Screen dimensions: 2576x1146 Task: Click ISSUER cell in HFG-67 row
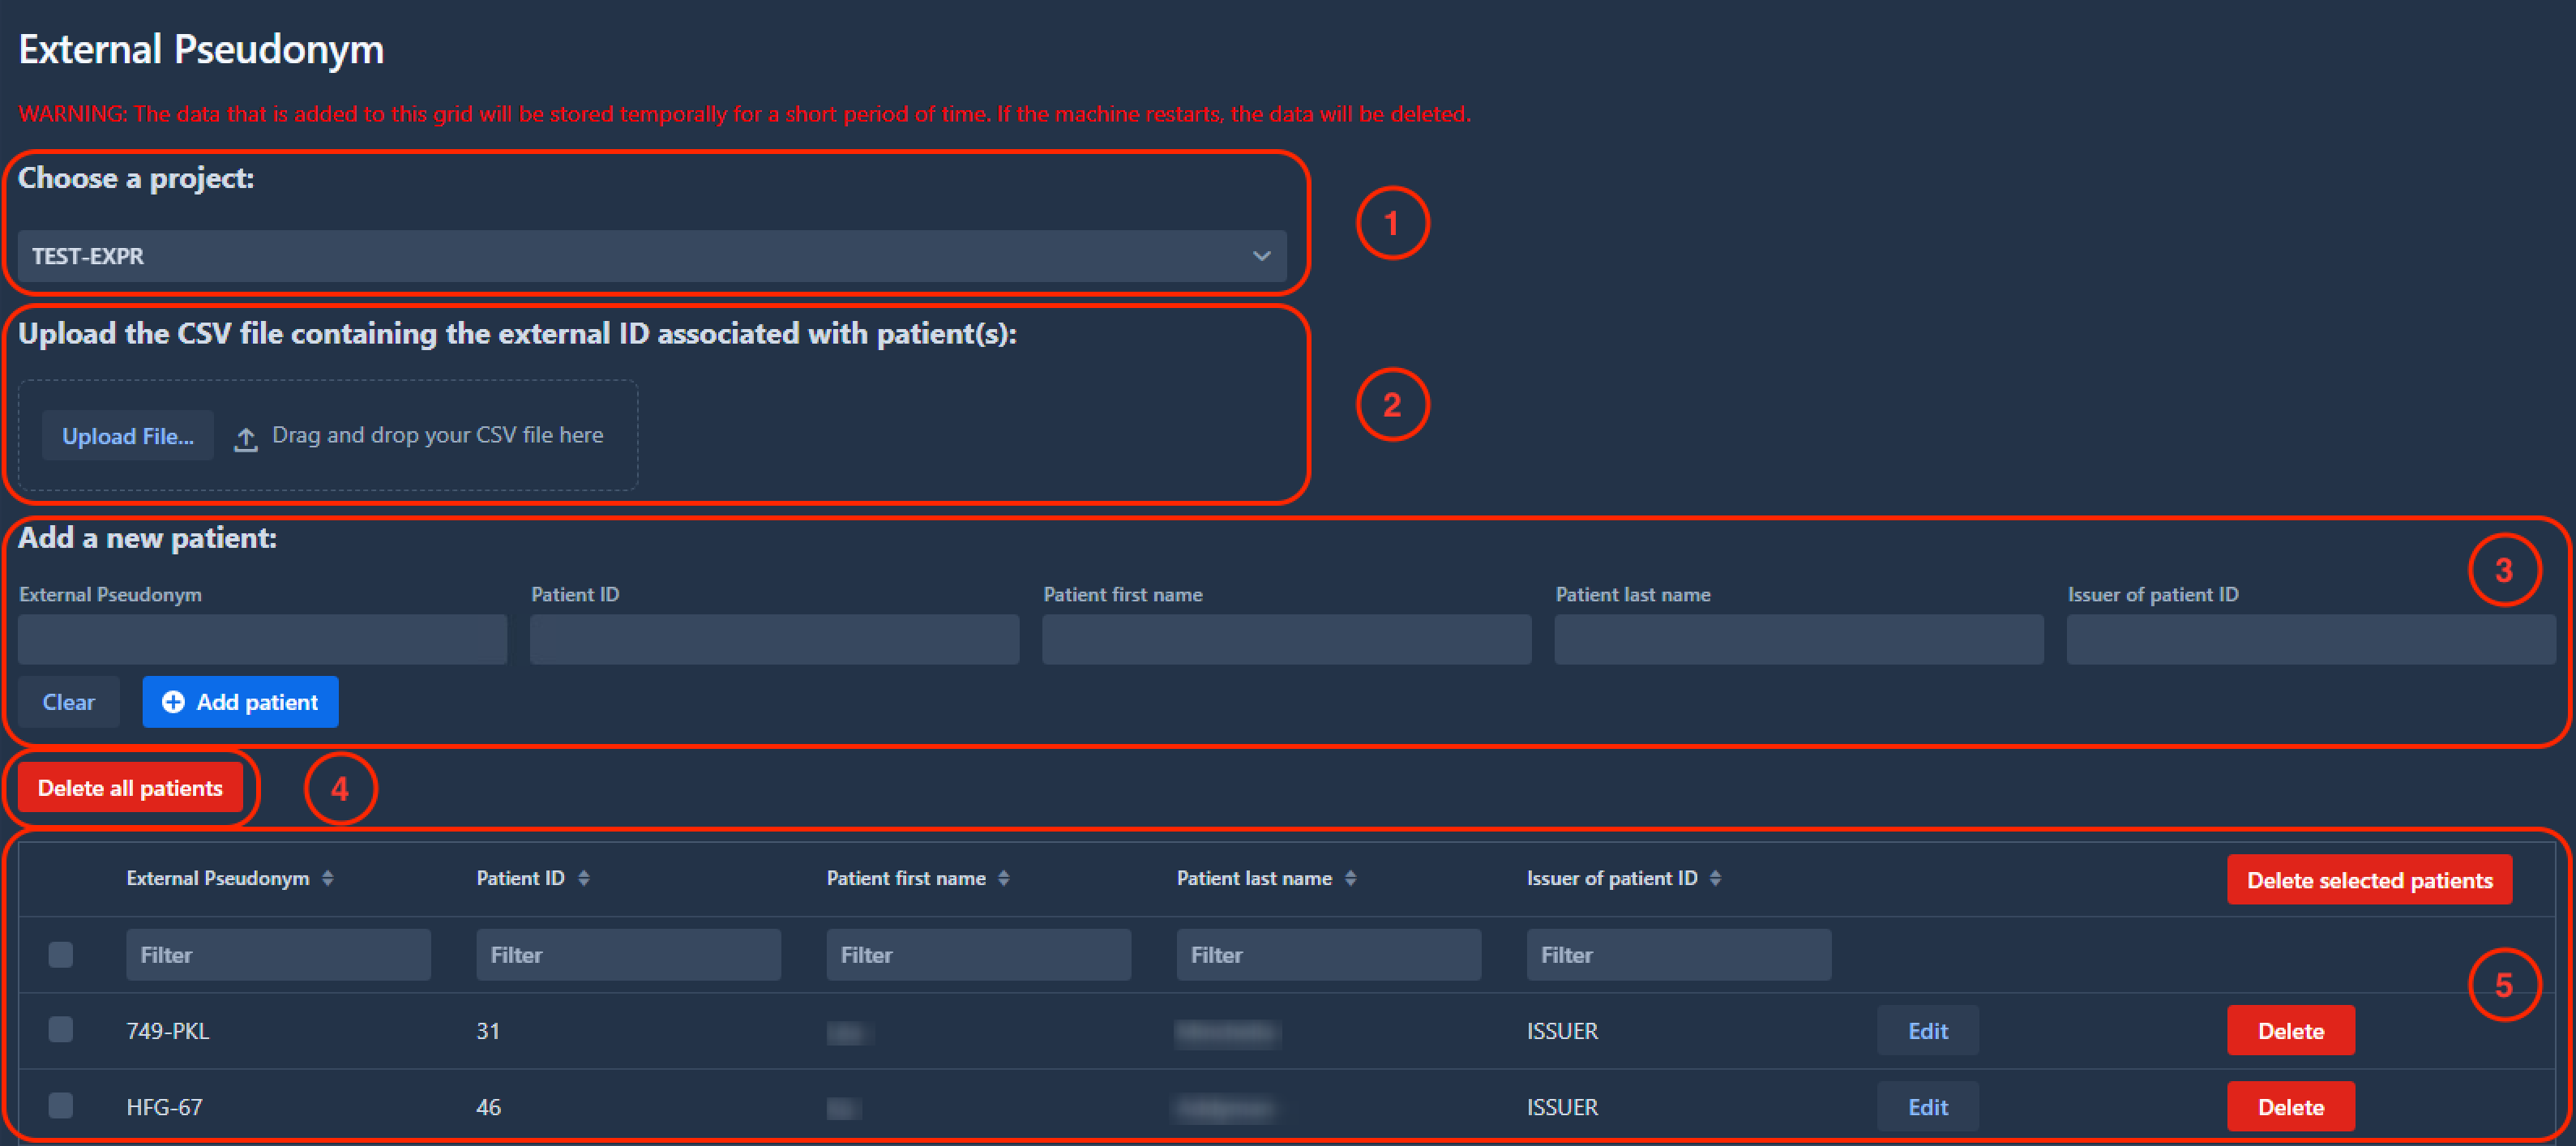tap(1562, 1107)
